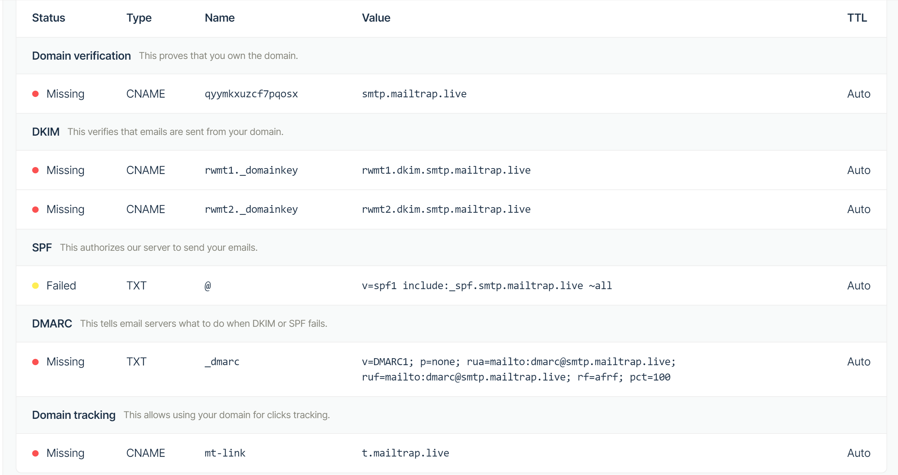The image size is (898, 475).
Task: Select the name rwmt1._domainkey
Action: (251, 170)
